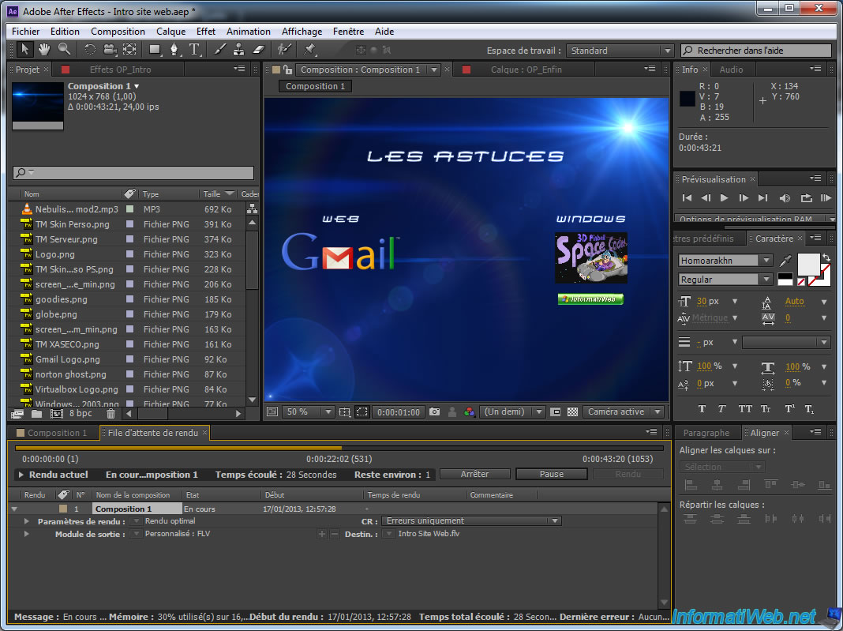Select the Rotation tool

tap(90, 50)
